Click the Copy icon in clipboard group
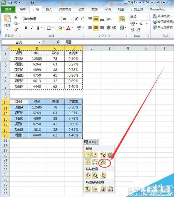The width and height of the screenshot is (174, 197). 16,23
